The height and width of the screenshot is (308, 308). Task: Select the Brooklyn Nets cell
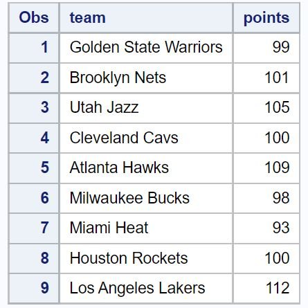pos(146,78)
